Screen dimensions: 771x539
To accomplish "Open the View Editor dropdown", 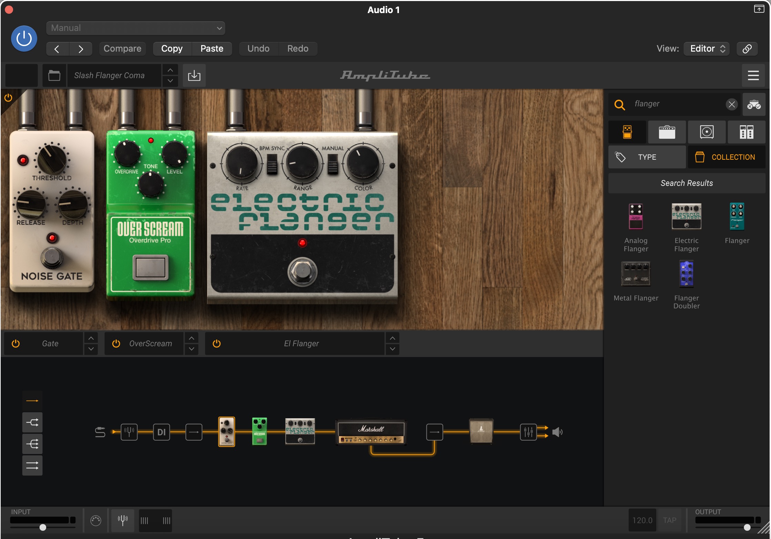I will tap(707, 49).
